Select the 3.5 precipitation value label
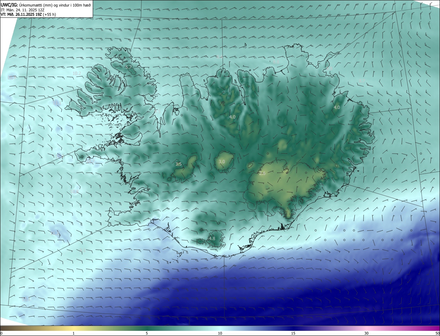 click(178, 164)
